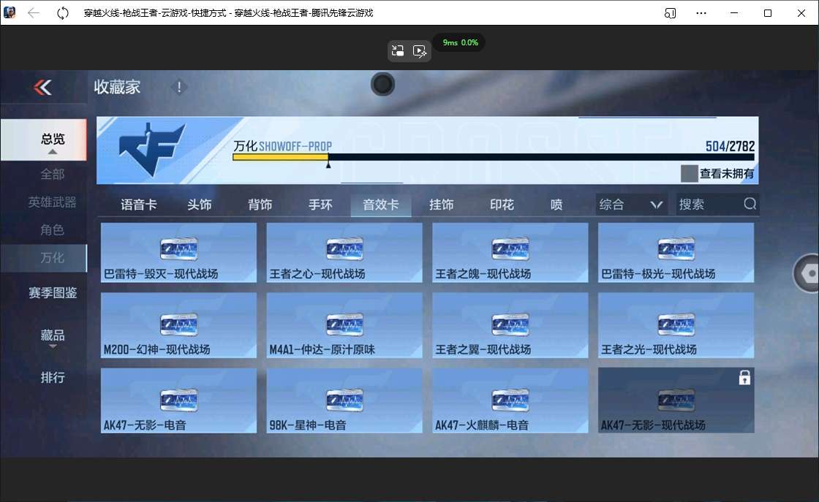Reload the page with the refresh icon
The width and height of the screenshot is (819, 502).
[63, 13]
